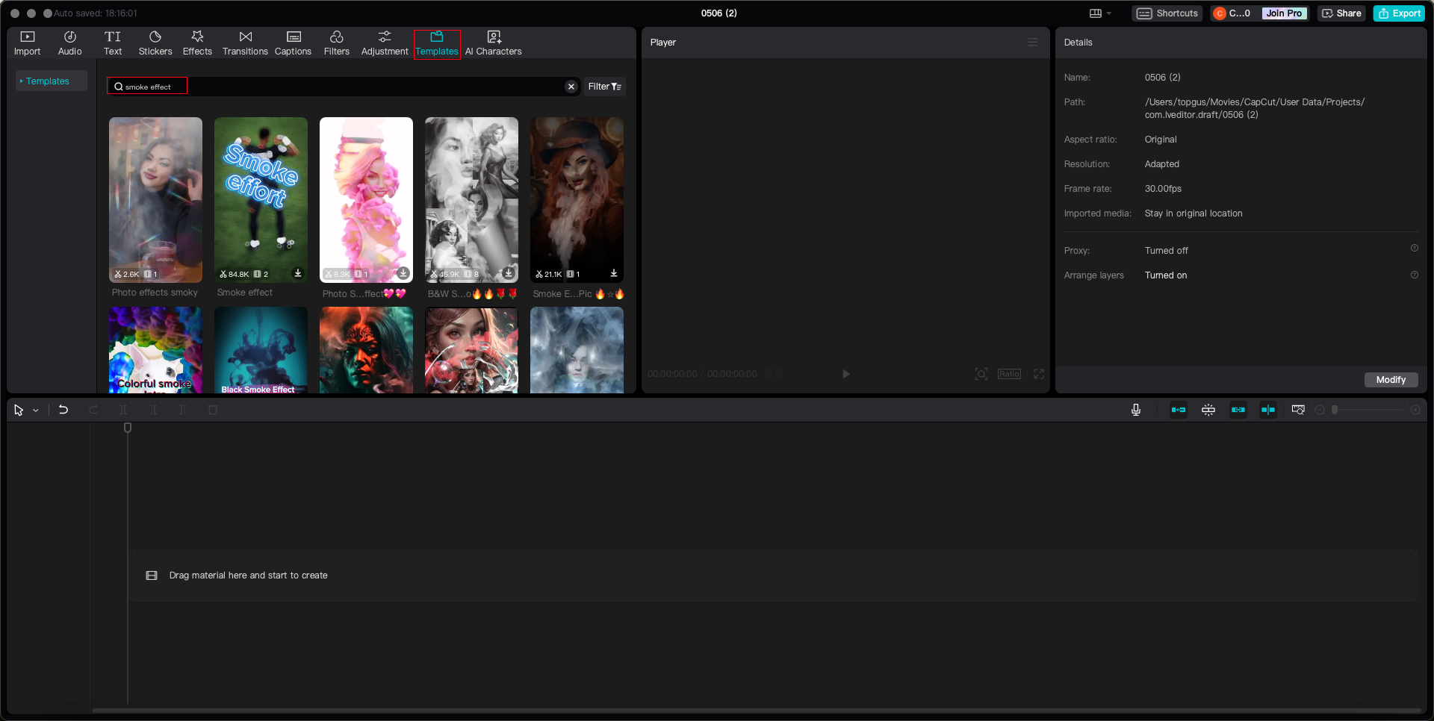Click the timeline zoom slider handle
The image size is (1434, 721).
point(1335,410)
